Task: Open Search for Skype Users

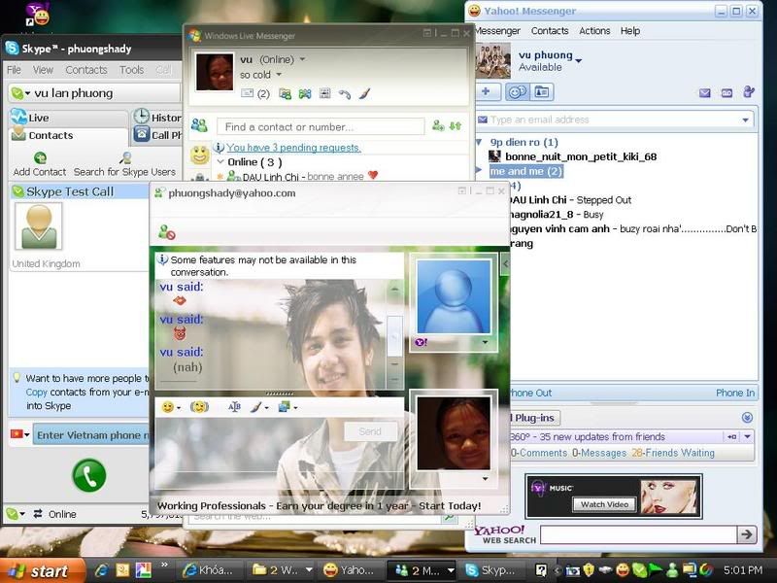Action: click(x=125, y=159)
